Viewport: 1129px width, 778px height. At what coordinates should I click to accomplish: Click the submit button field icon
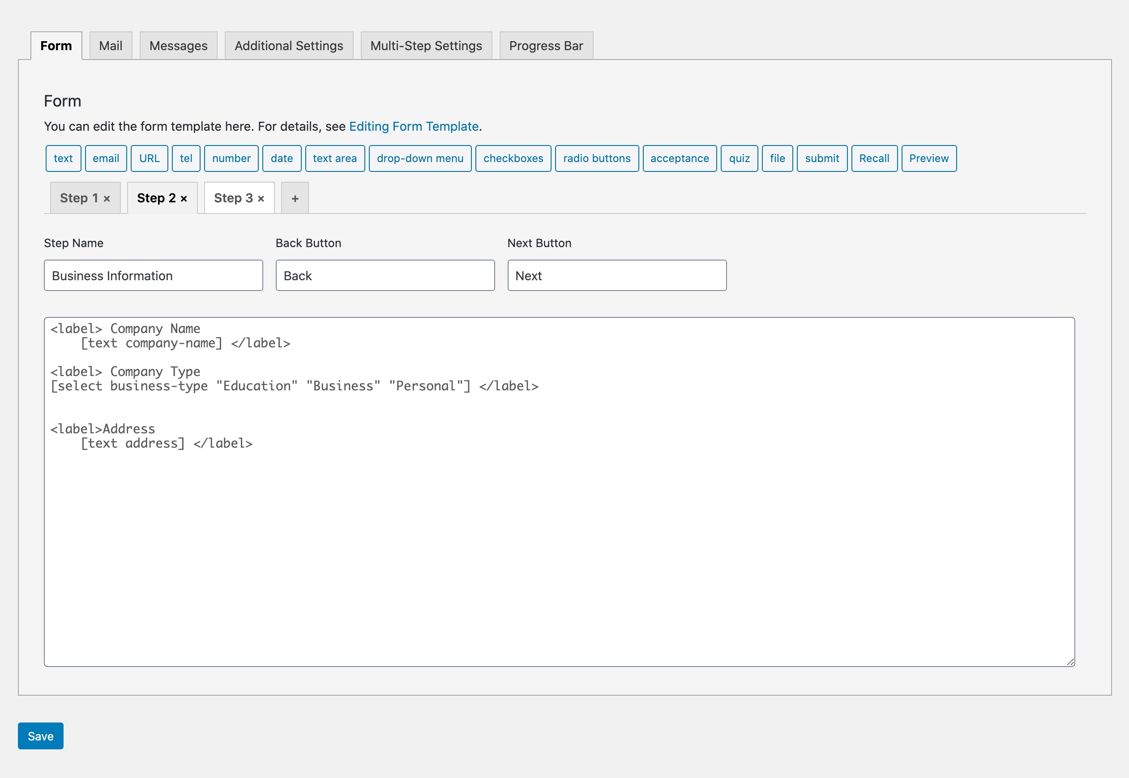(820, 158)
